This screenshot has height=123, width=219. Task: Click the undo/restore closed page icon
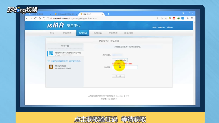(x=44, y=18)
